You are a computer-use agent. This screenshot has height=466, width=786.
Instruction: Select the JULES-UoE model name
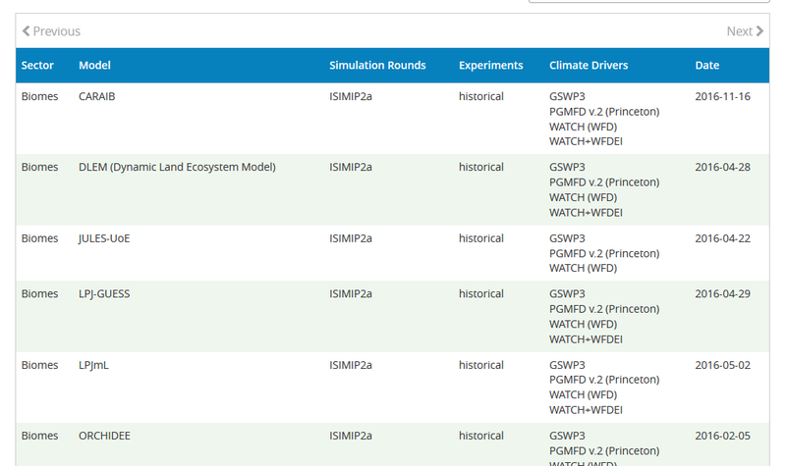(104, 238)
